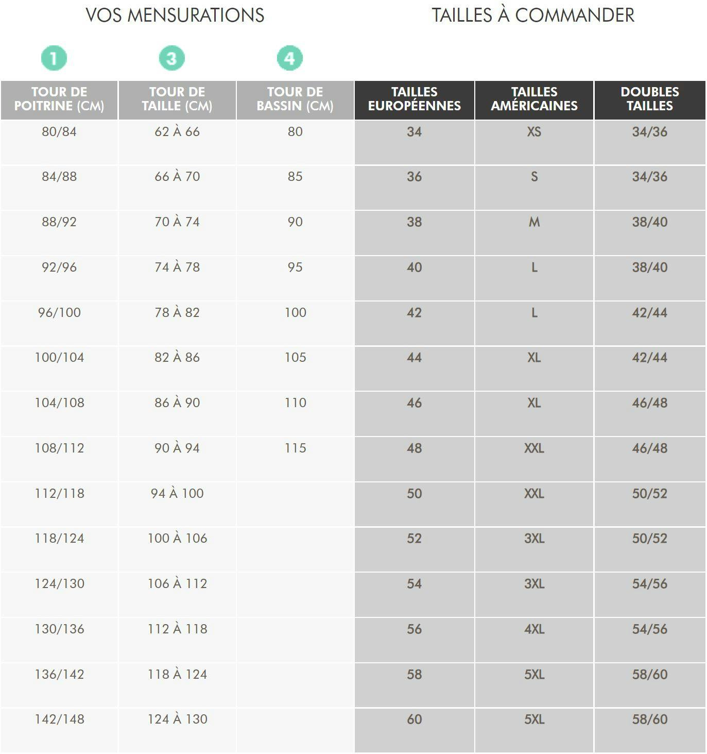Image resolution: width=707 pixels, height=754 pixels.
Task: Select hip measurement 115 cell
Action: coord(295,459)
